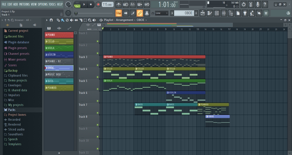Mute Track 4 with its green dot

point(97,77)
